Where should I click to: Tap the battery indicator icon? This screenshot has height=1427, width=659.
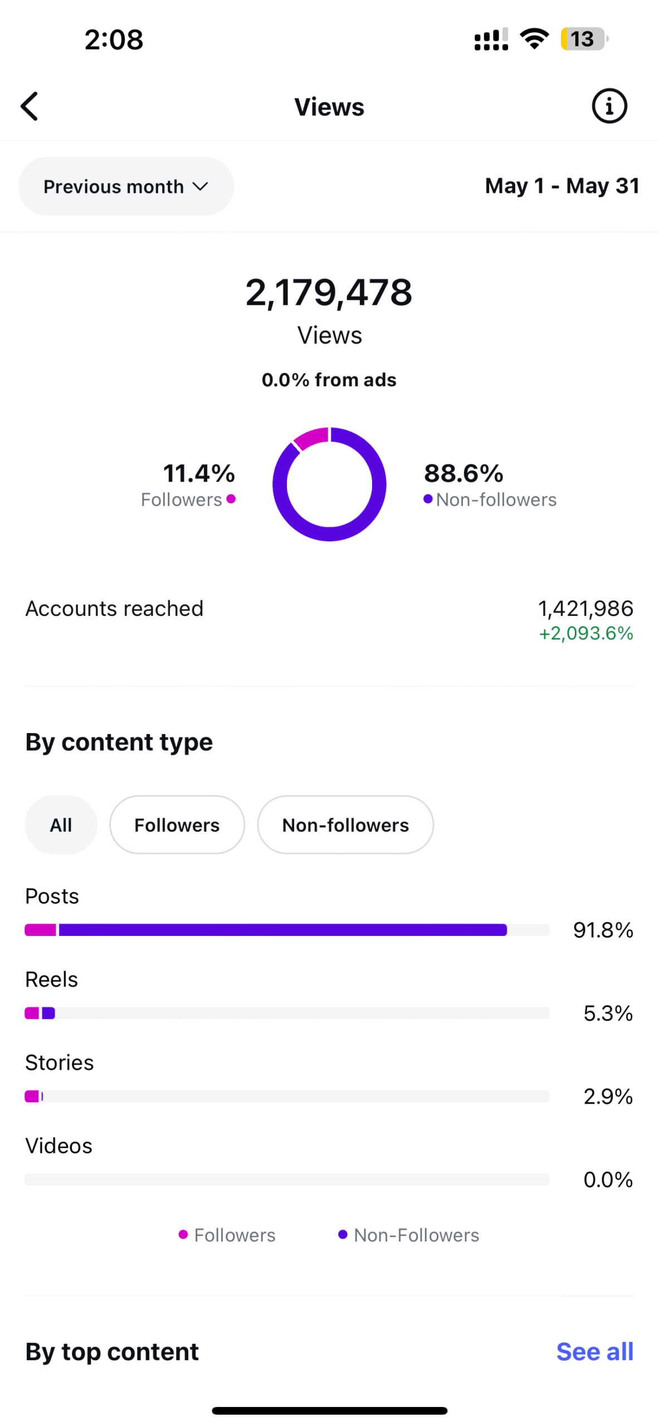(x=583, y=39)
